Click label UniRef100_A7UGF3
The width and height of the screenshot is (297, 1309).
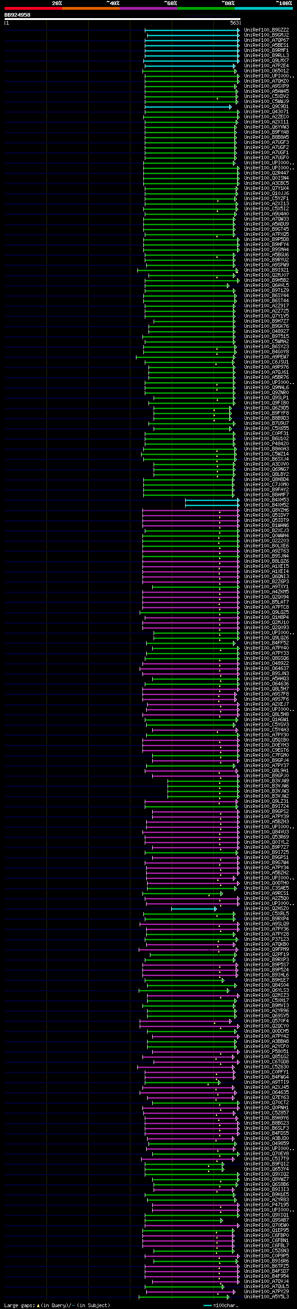[266, 142]
